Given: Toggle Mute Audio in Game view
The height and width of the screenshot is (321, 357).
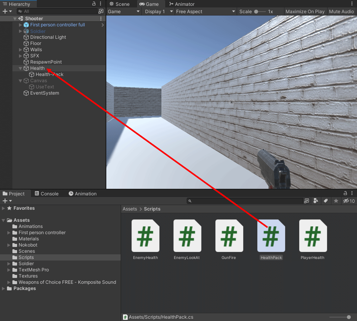Looking at the screenshot, I should coord(341,12).
